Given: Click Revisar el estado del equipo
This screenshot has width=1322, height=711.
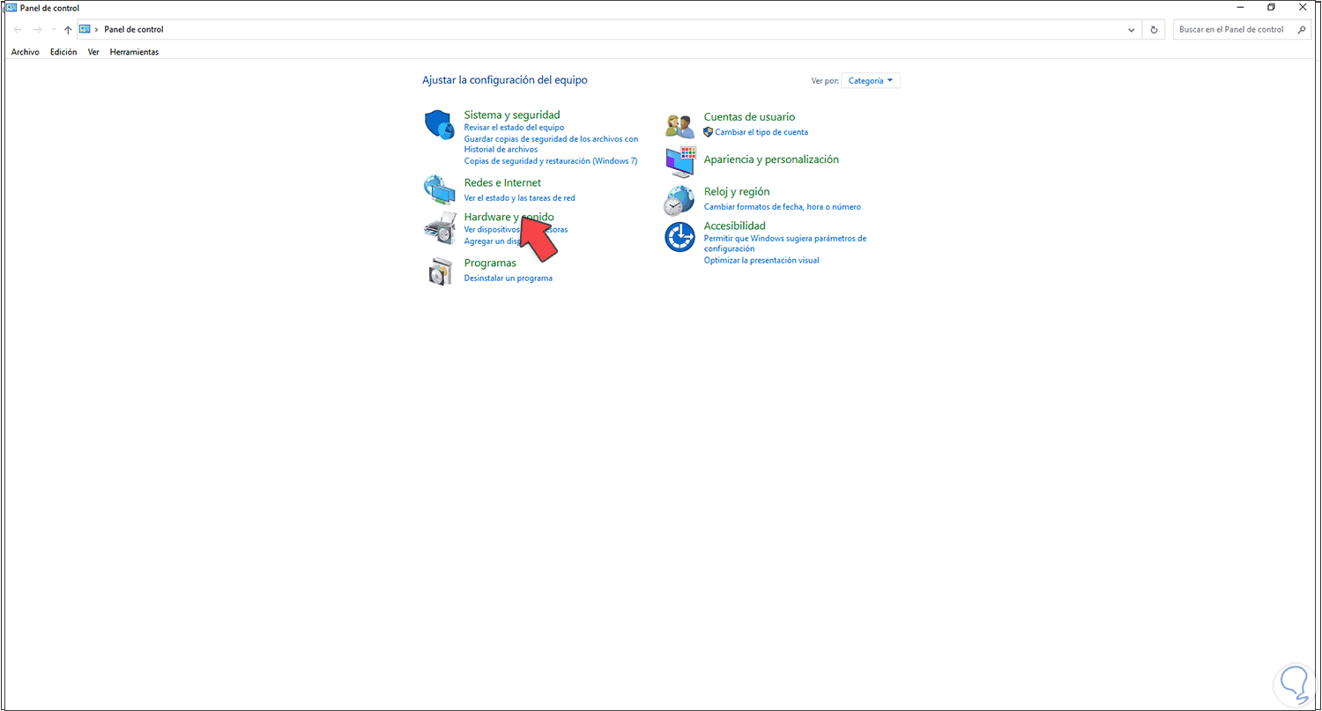Looking at the screenshot, I should tap(514, 128).
